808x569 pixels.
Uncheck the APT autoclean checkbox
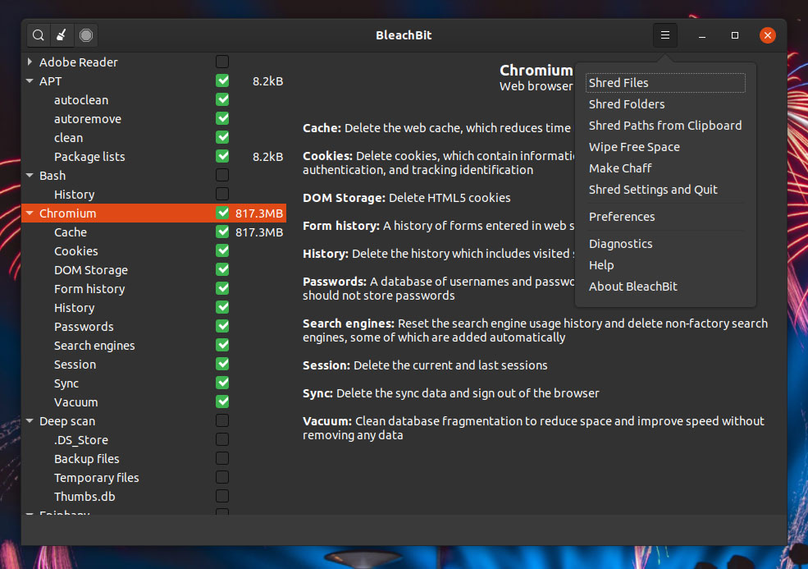[x=222, y=100]
